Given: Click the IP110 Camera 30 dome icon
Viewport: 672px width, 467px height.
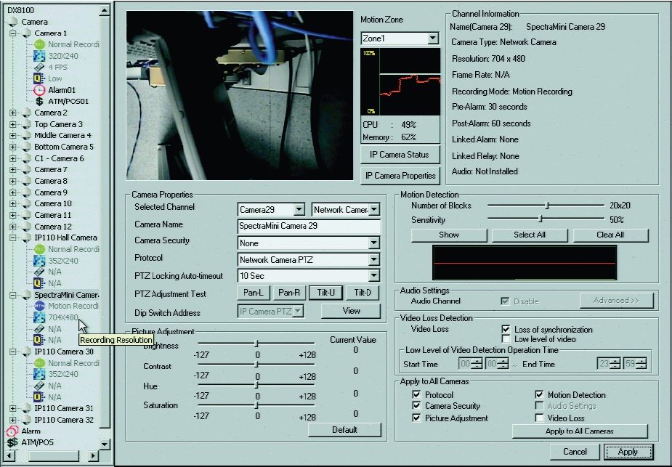Looking at the screenshot, I should pyautogui.click(x=26, y=352).
